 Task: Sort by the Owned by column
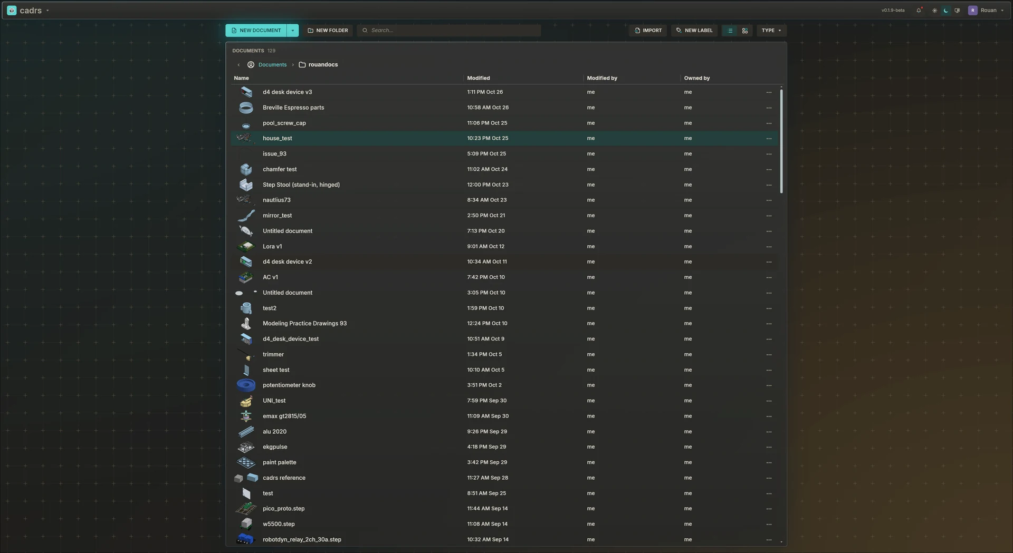pyautogui.click(x=697, y=78)
